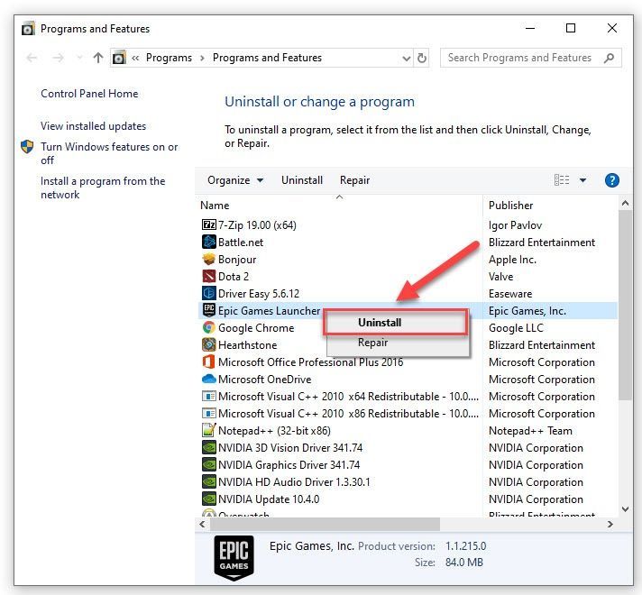This screenshot has width=642, height=595.
Task: Click Programs in the breadcrumb path
Action: click(169, 58)
